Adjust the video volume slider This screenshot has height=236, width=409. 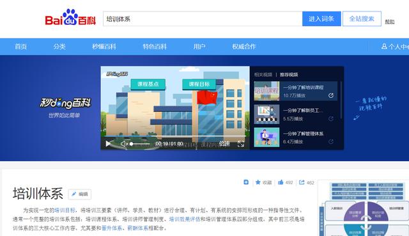pyautogui.click(x=141, y=144)
